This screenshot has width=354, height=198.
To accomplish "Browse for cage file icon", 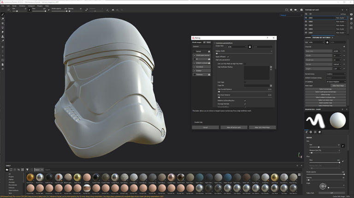I will [x=271, y=85].
